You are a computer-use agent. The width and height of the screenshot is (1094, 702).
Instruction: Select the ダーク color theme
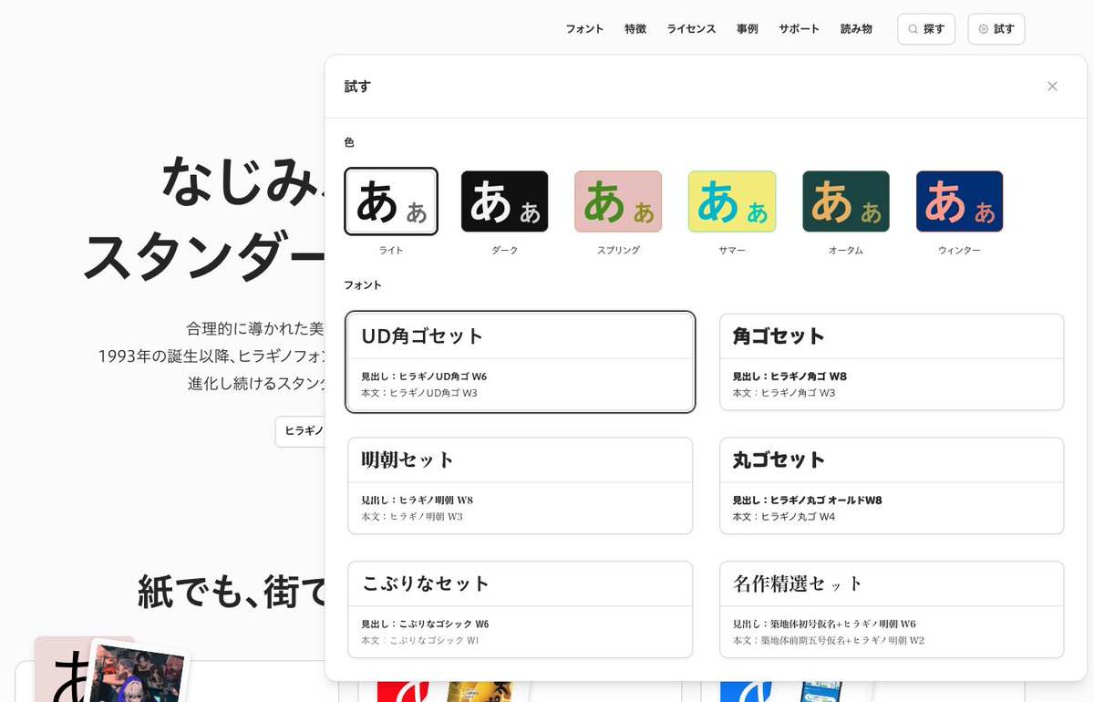pyautogui.click(x=504, y=201)
